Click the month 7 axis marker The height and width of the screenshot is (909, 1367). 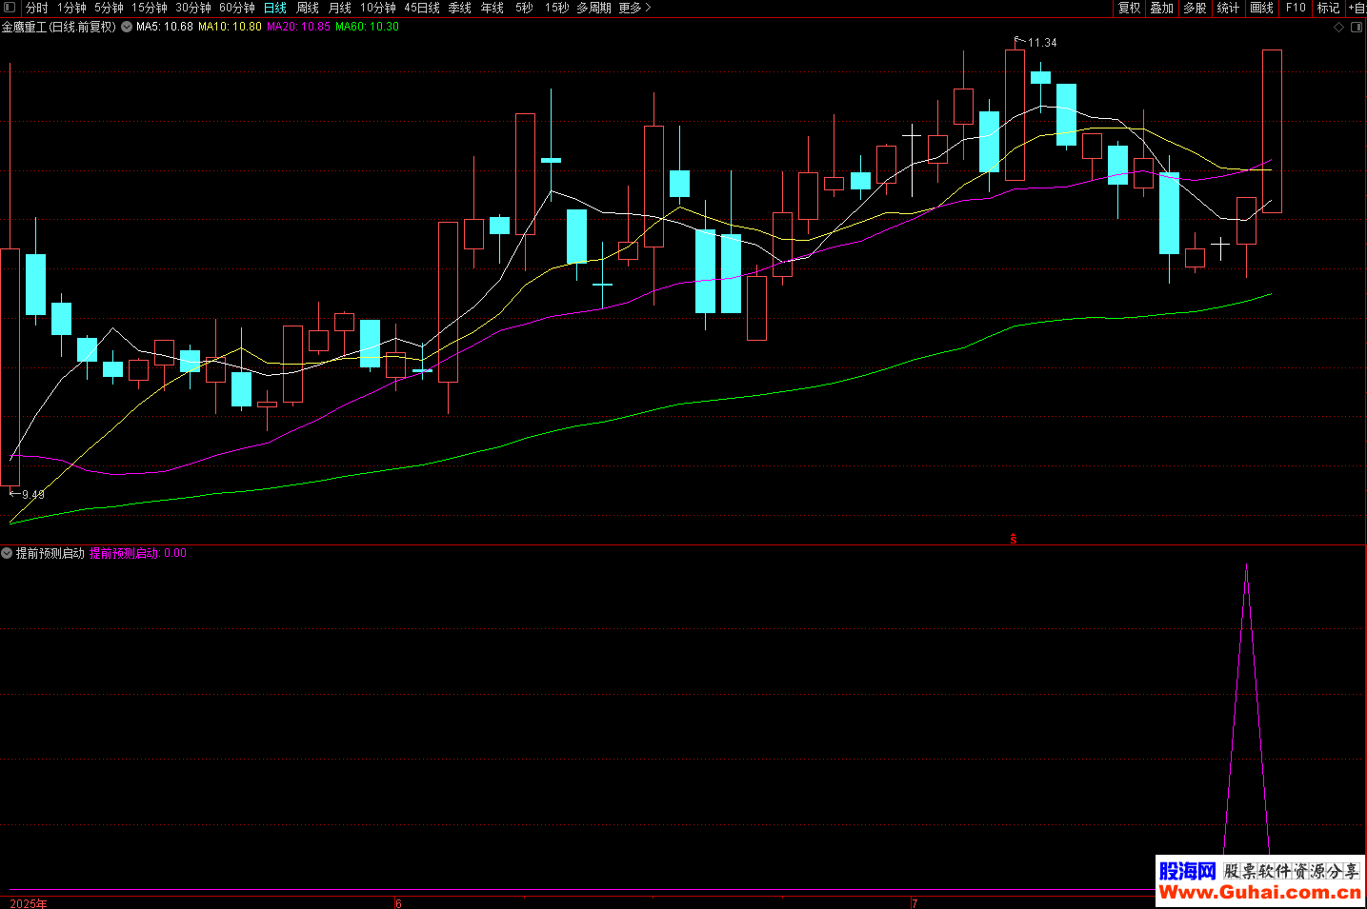point(915,903)
